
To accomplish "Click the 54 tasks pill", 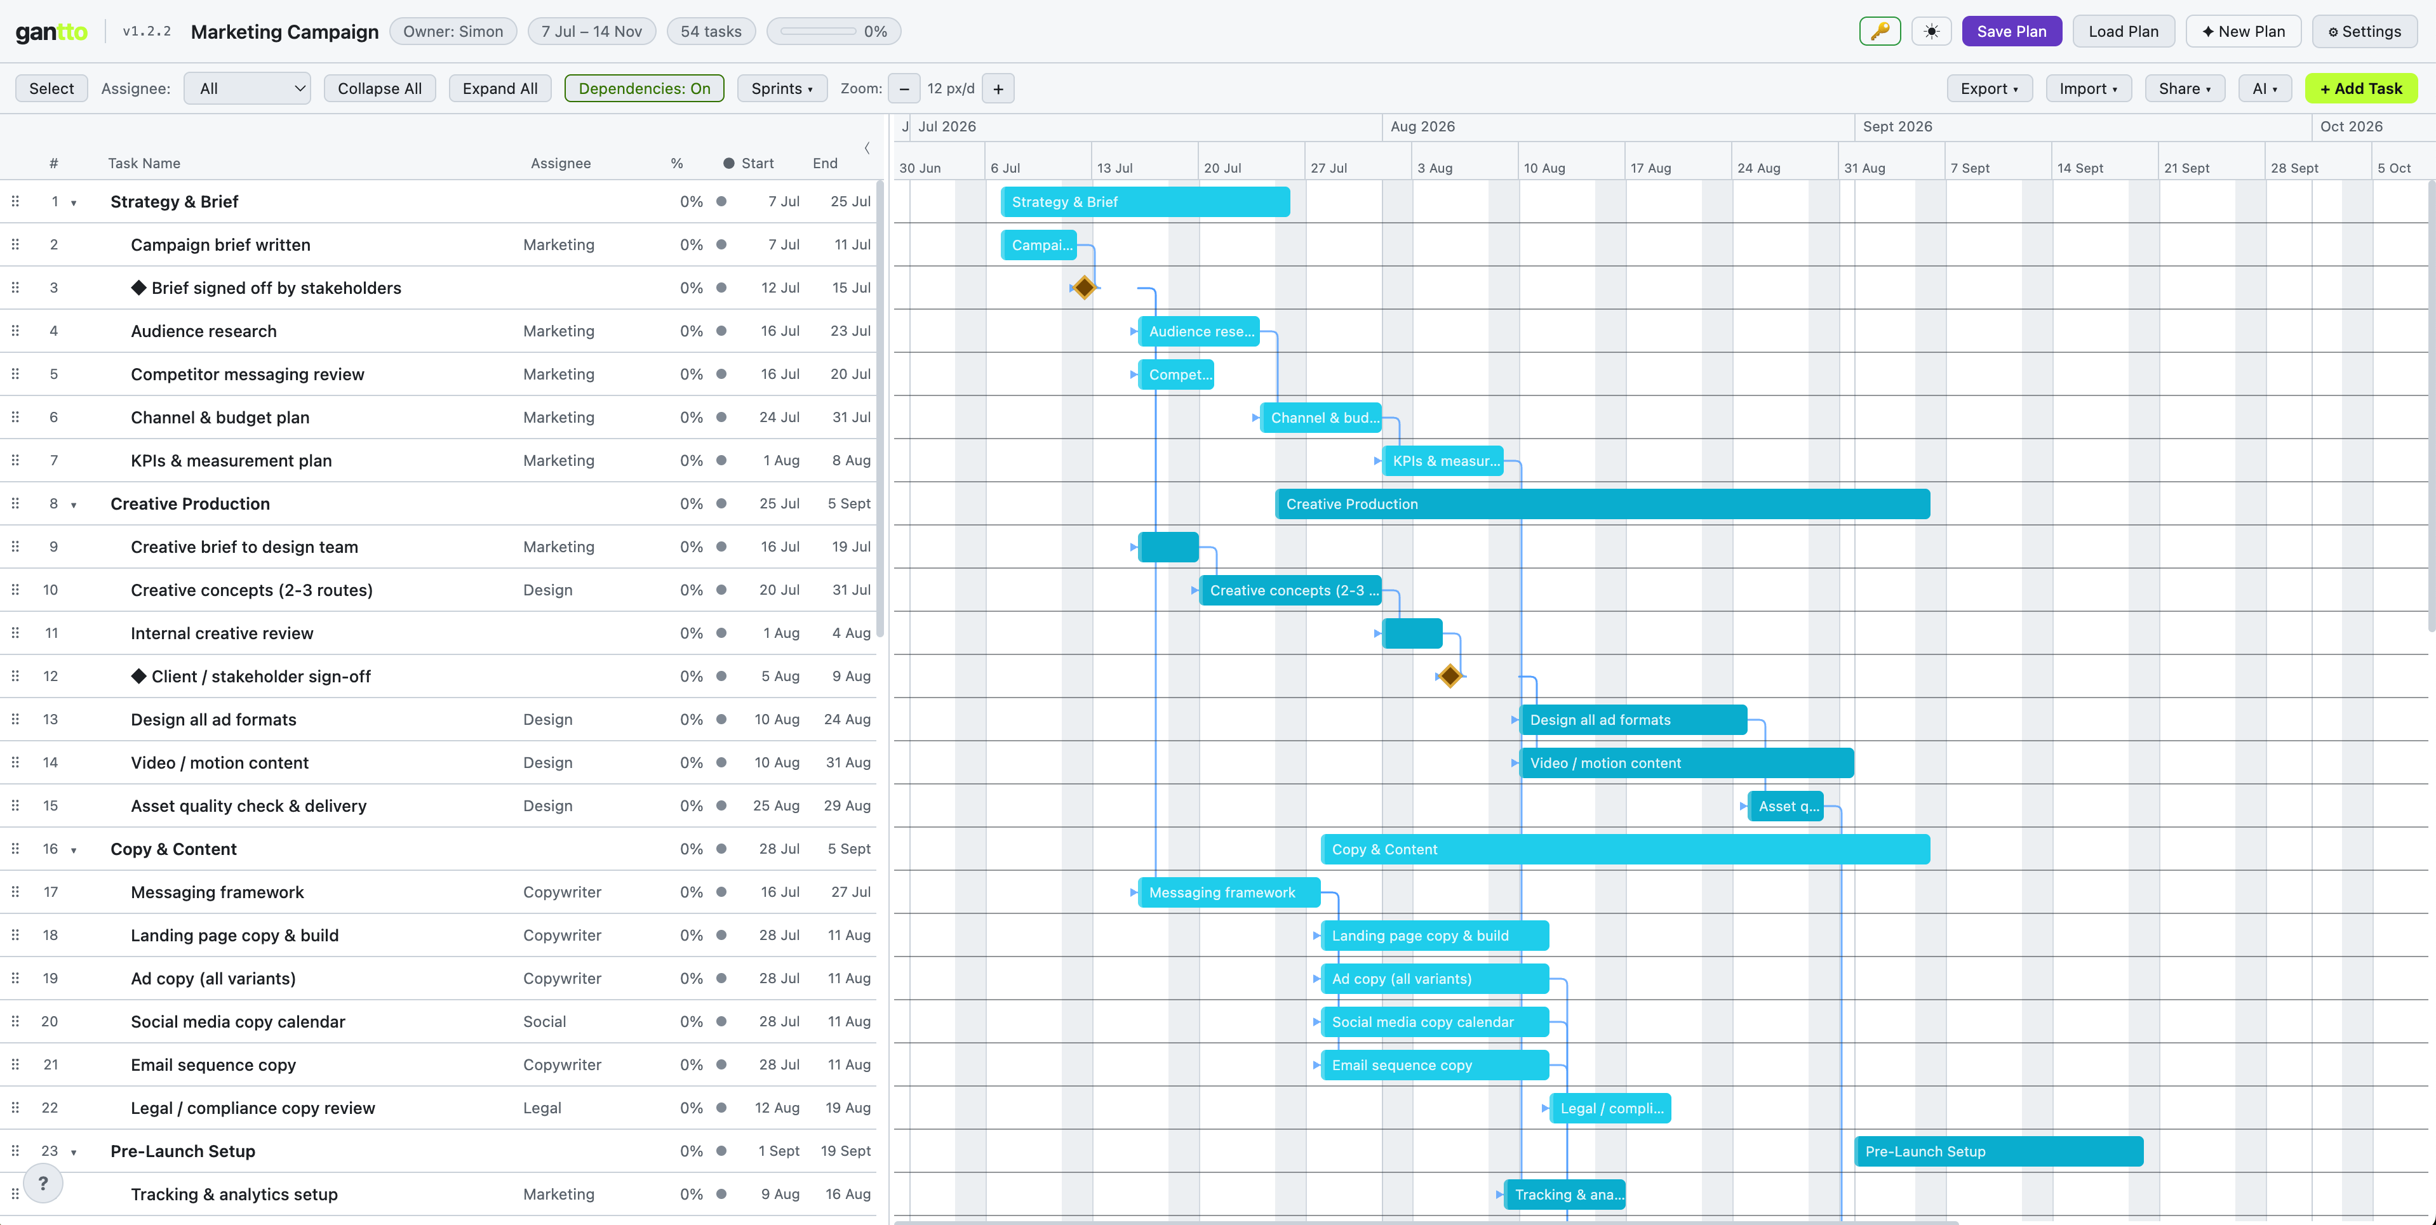I will tap(711, 31).
